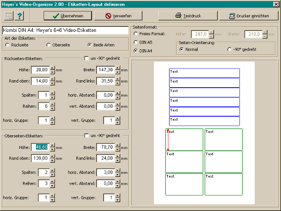Tick -90° gedreht checkbox for Oberseiten-Etiketten
The width and height of the screenshot is (281, 211).
coord(87,136)
